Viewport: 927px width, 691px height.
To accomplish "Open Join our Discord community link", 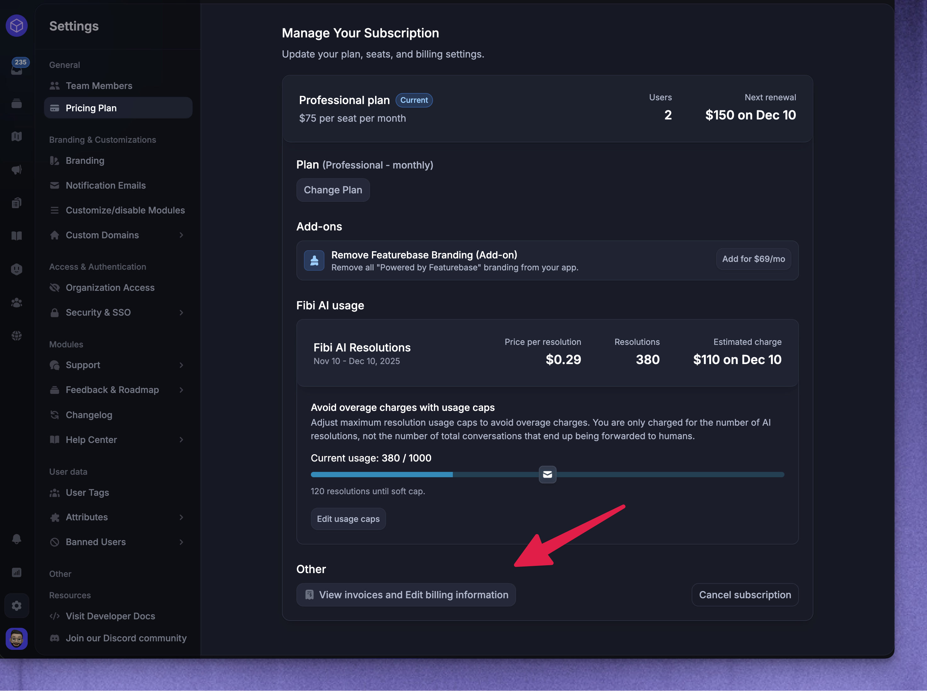I will 118,638.
